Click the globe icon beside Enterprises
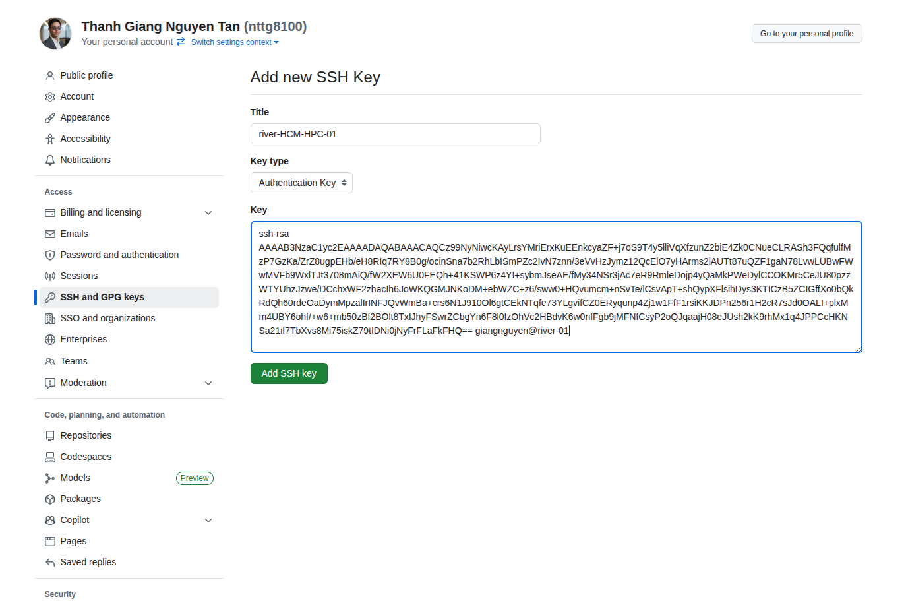 (x=50, y=340)
